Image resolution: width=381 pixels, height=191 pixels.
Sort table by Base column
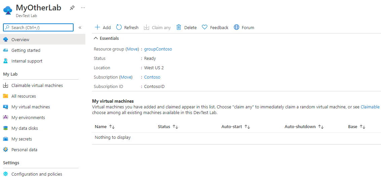tap(357, 127)
